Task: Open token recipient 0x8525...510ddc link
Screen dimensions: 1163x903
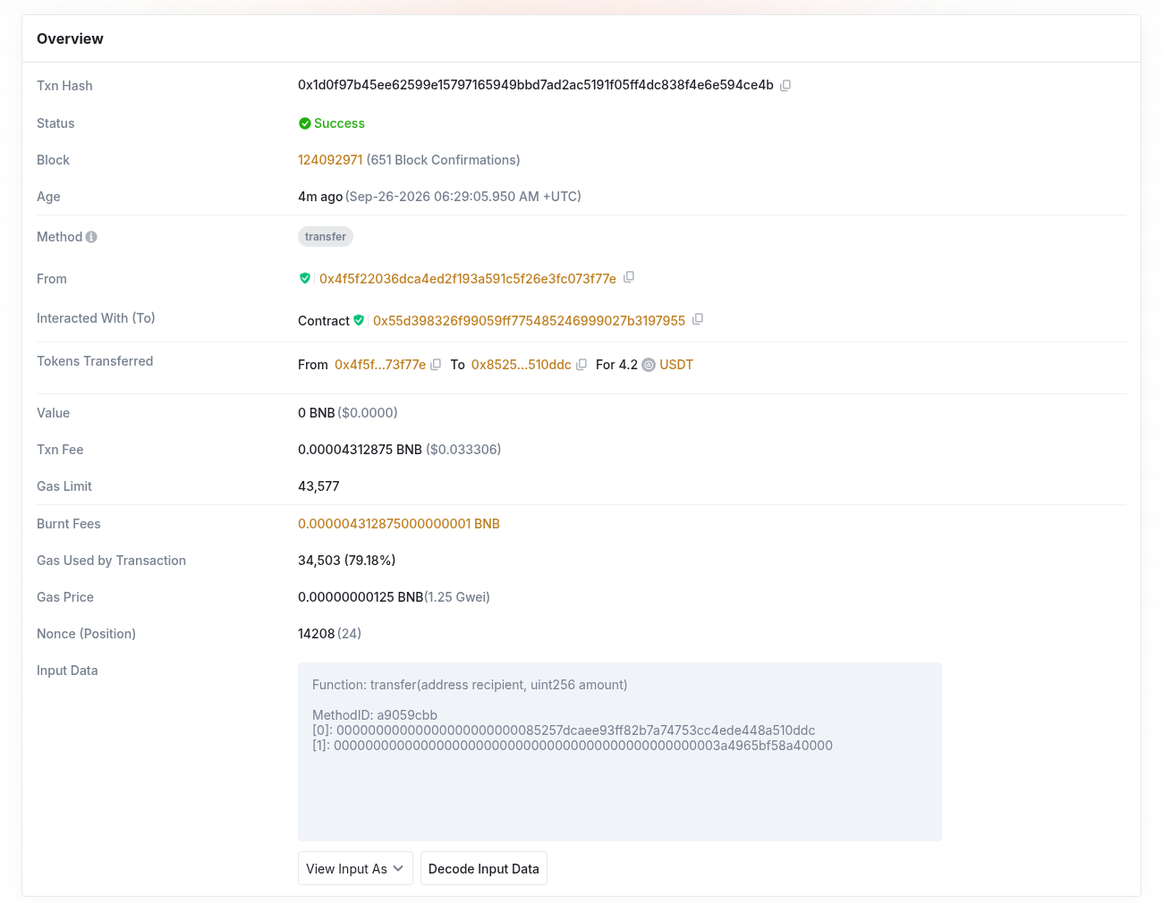Action: pyautogui.click(x=522, y=365)
